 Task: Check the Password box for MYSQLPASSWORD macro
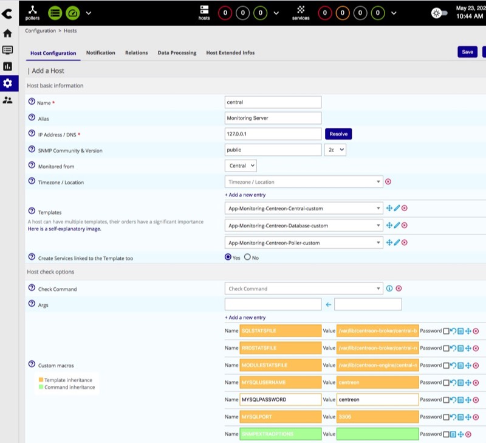click(446, 400)
